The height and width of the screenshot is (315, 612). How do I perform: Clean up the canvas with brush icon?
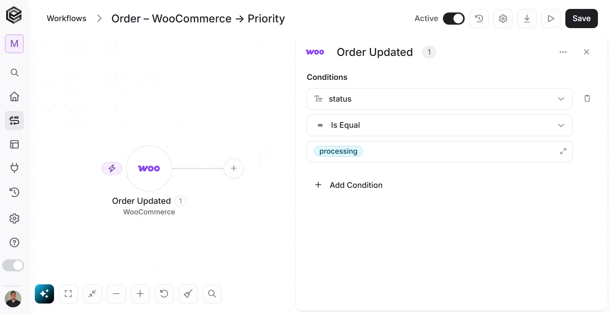pyautogui.click(x=188, y=294)
